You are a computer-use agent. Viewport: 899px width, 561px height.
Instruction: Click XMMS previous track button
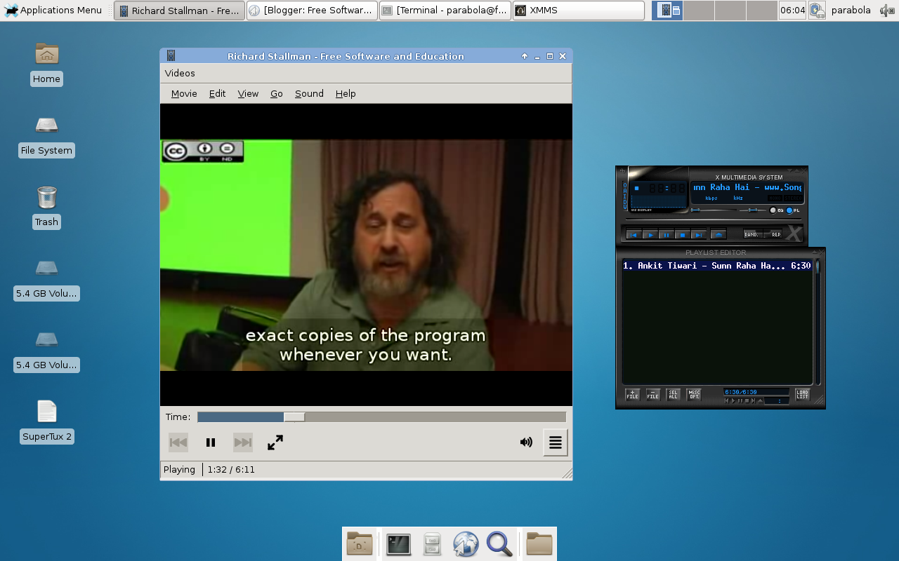point(634,235)
